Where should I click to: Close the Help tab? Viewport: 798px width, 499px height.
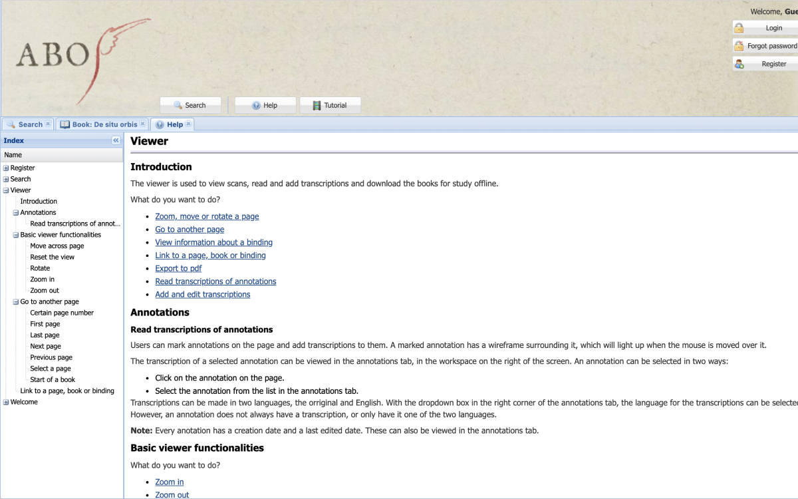point(188,124)
